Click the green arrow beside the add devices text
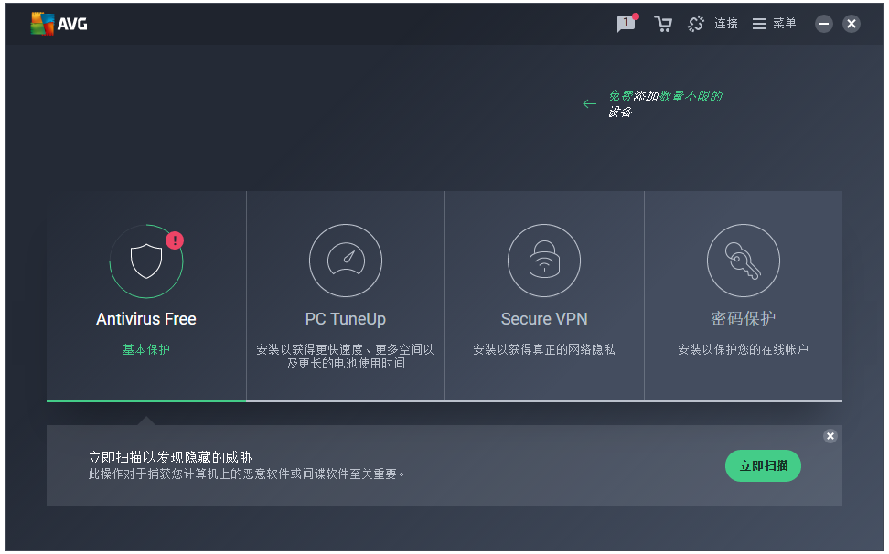 pyautogui.click(x=590, y=103)
